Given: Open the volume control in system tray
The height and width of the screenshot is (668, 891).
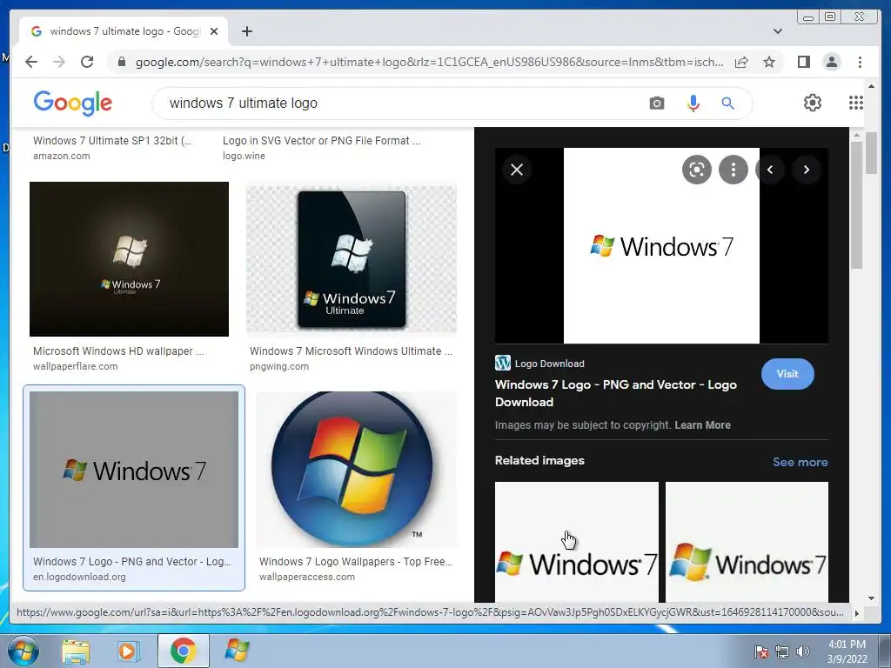Looking at the screenshot, I should 802,651.
